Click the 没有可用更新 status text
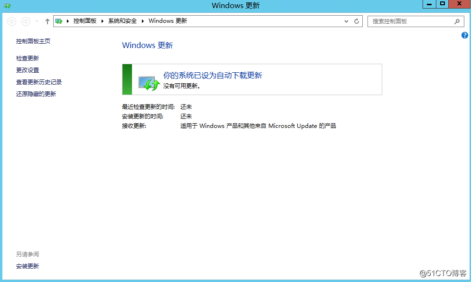Screen dimensions: 471x282 (x=182, y=86)
